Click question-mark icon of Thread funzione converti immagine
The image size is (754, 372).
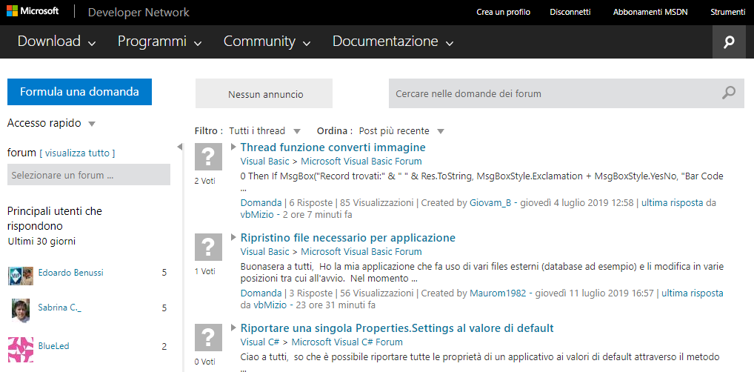coord(208,156)
